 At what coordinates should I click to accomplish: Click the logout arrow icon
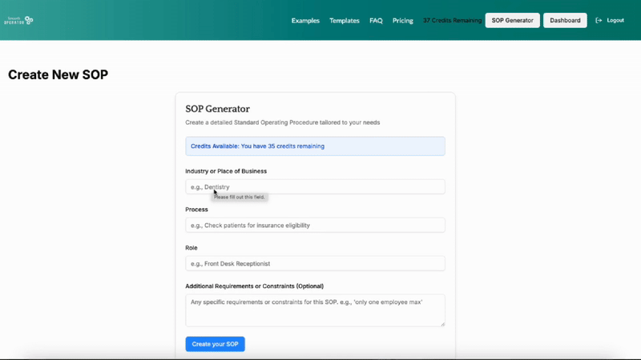point(599,21)
